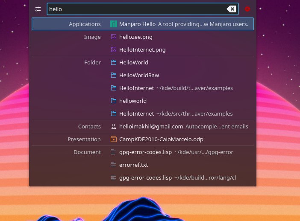Launch the Manjaro Hello result
This screenshot has width=300, height=221.
143,24
